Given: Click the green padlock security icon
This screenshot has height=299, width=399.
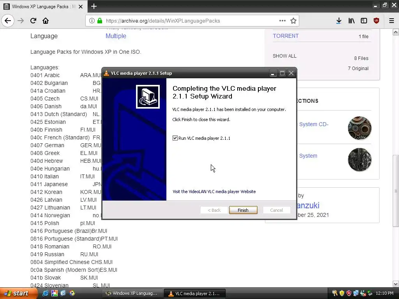Looking at the screenshot, I should click(x=100, y=21).
